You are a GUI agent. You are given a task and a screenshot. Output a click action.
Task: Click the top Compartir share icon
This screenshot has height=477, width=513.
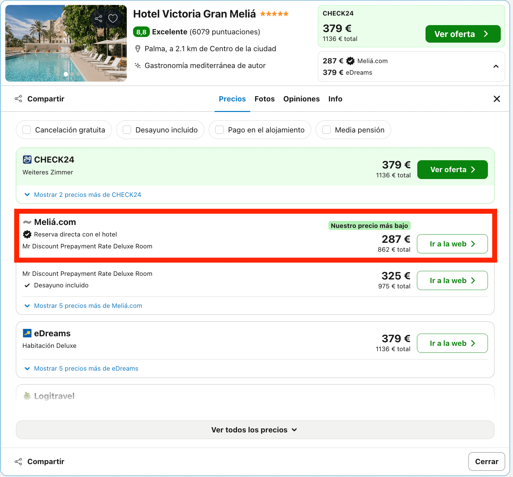tap(18, 99)
